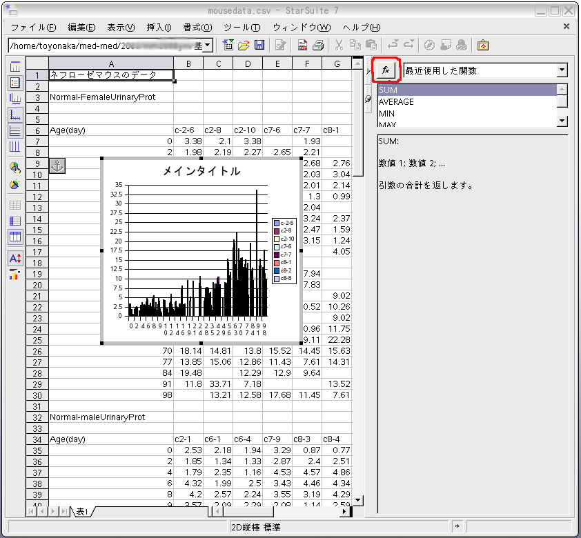
Task: Open the ヘルプ(H) menu
Action: point(362,28)
